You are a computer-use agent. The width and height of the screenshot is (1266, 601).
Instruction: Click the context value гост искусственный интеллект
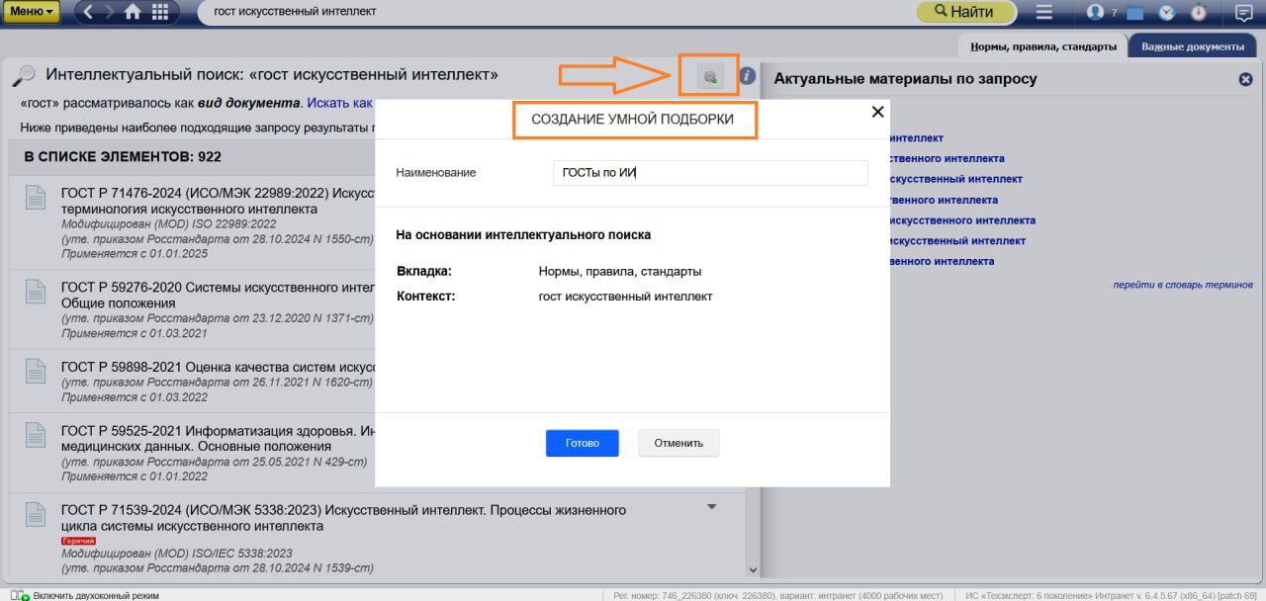pos(625,297)
